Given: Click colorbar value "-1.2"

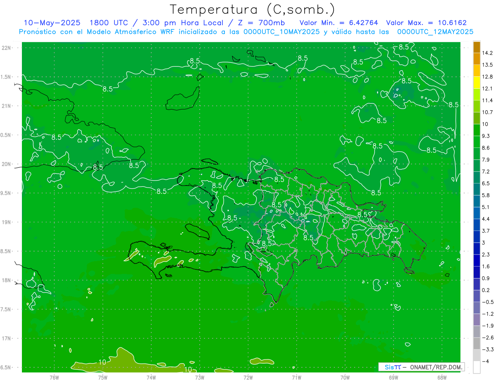Looking at the screenshot, I should [x=487, y=314].
